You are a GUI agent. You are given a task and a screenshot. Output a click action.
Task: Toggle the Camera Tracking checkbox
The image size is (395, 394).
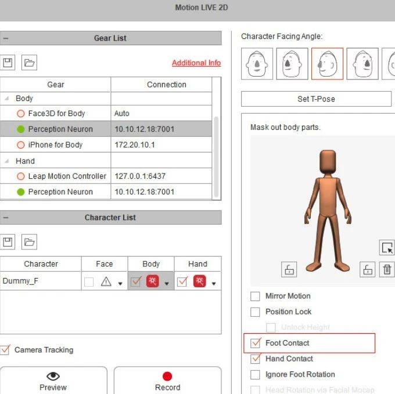click(5, 350)
